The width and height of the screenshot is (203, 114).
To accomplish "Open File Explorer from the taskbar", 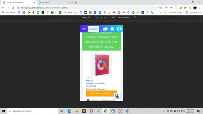I will 76,111.
